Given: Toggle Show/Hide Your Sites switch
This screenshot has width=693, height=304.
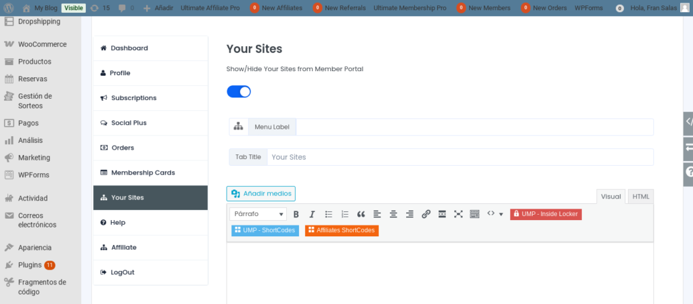Looking at the screenshot, I should point(239,91).
